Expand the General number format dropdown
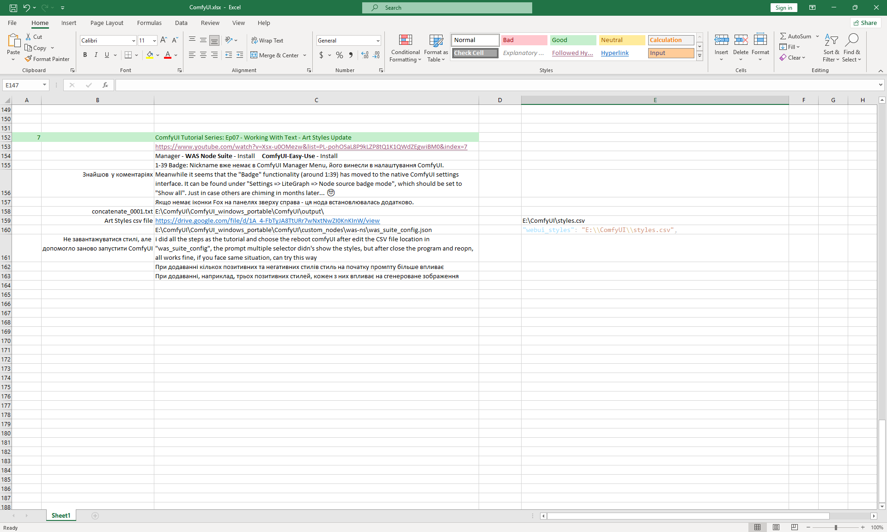 [378, 41]
